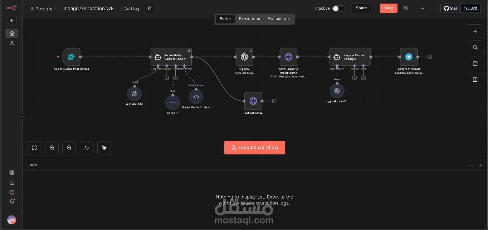Select the Prepare Results Message node
The width and height of the screenshot is (488, 230).
[350, 57]
